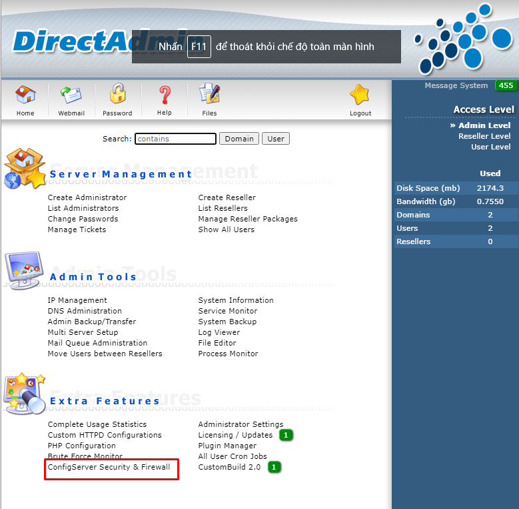This screenshot has height=509, width=519.
Task: Switch to User Level access
Action: 490,147
